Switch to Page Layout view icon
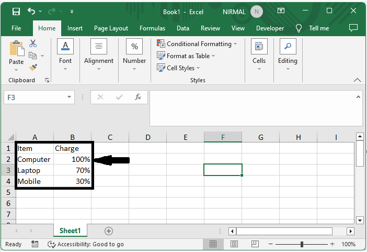The image size is (367, 252). click(234, 244)
